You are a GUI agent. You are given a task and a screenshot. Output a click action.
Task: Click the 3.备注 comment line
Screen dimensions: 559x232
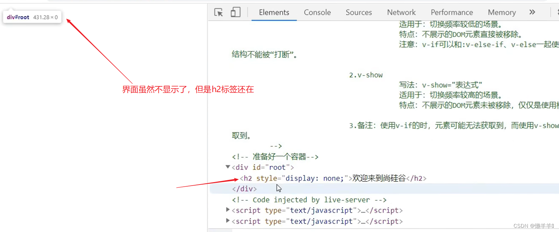click(x=454, y=125)
